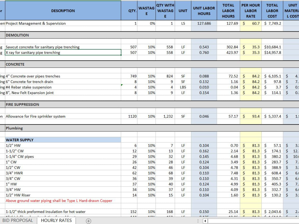Click the Project Management & Supervision cell
299x224 pixels.
63,23
